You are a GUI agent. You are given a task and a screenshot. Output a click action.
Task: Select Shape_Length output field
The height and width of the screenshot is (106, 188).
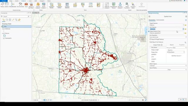point(155,50)
